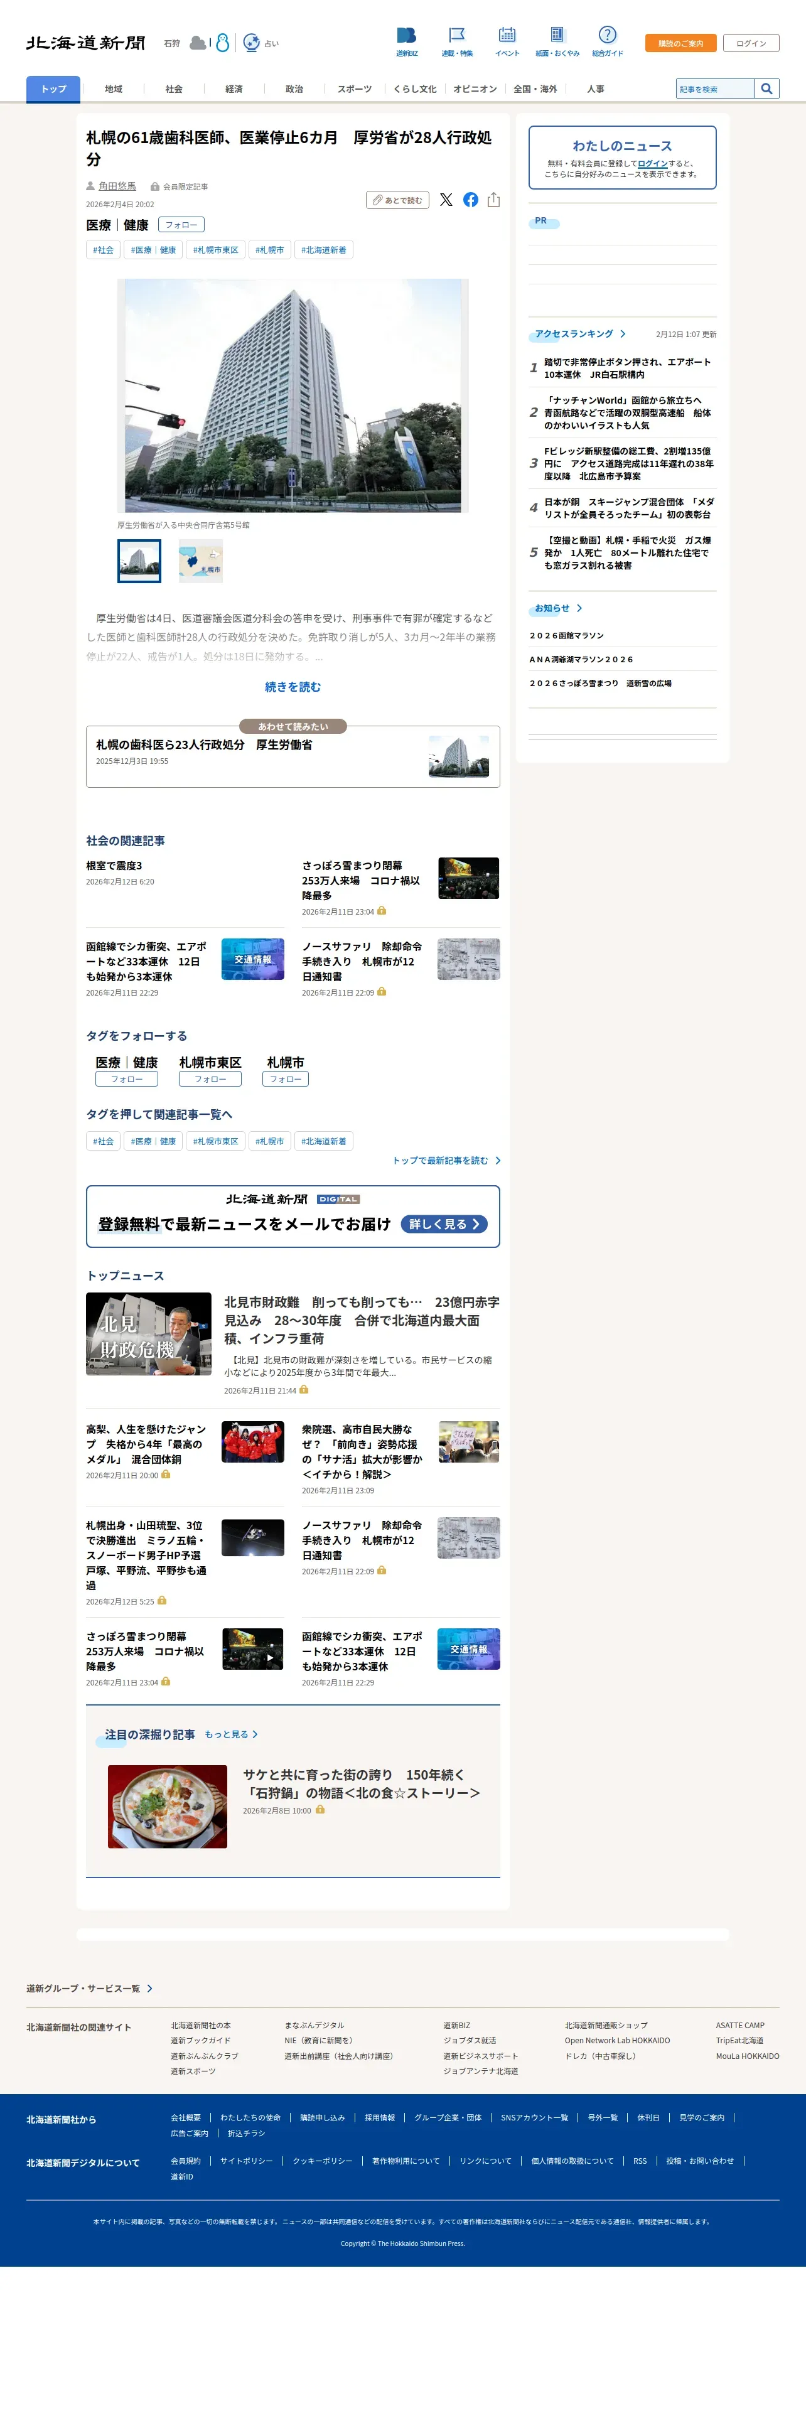Open あわせて読みたい 札幌の歯科医ら23人 article

(x=293, y=756)
